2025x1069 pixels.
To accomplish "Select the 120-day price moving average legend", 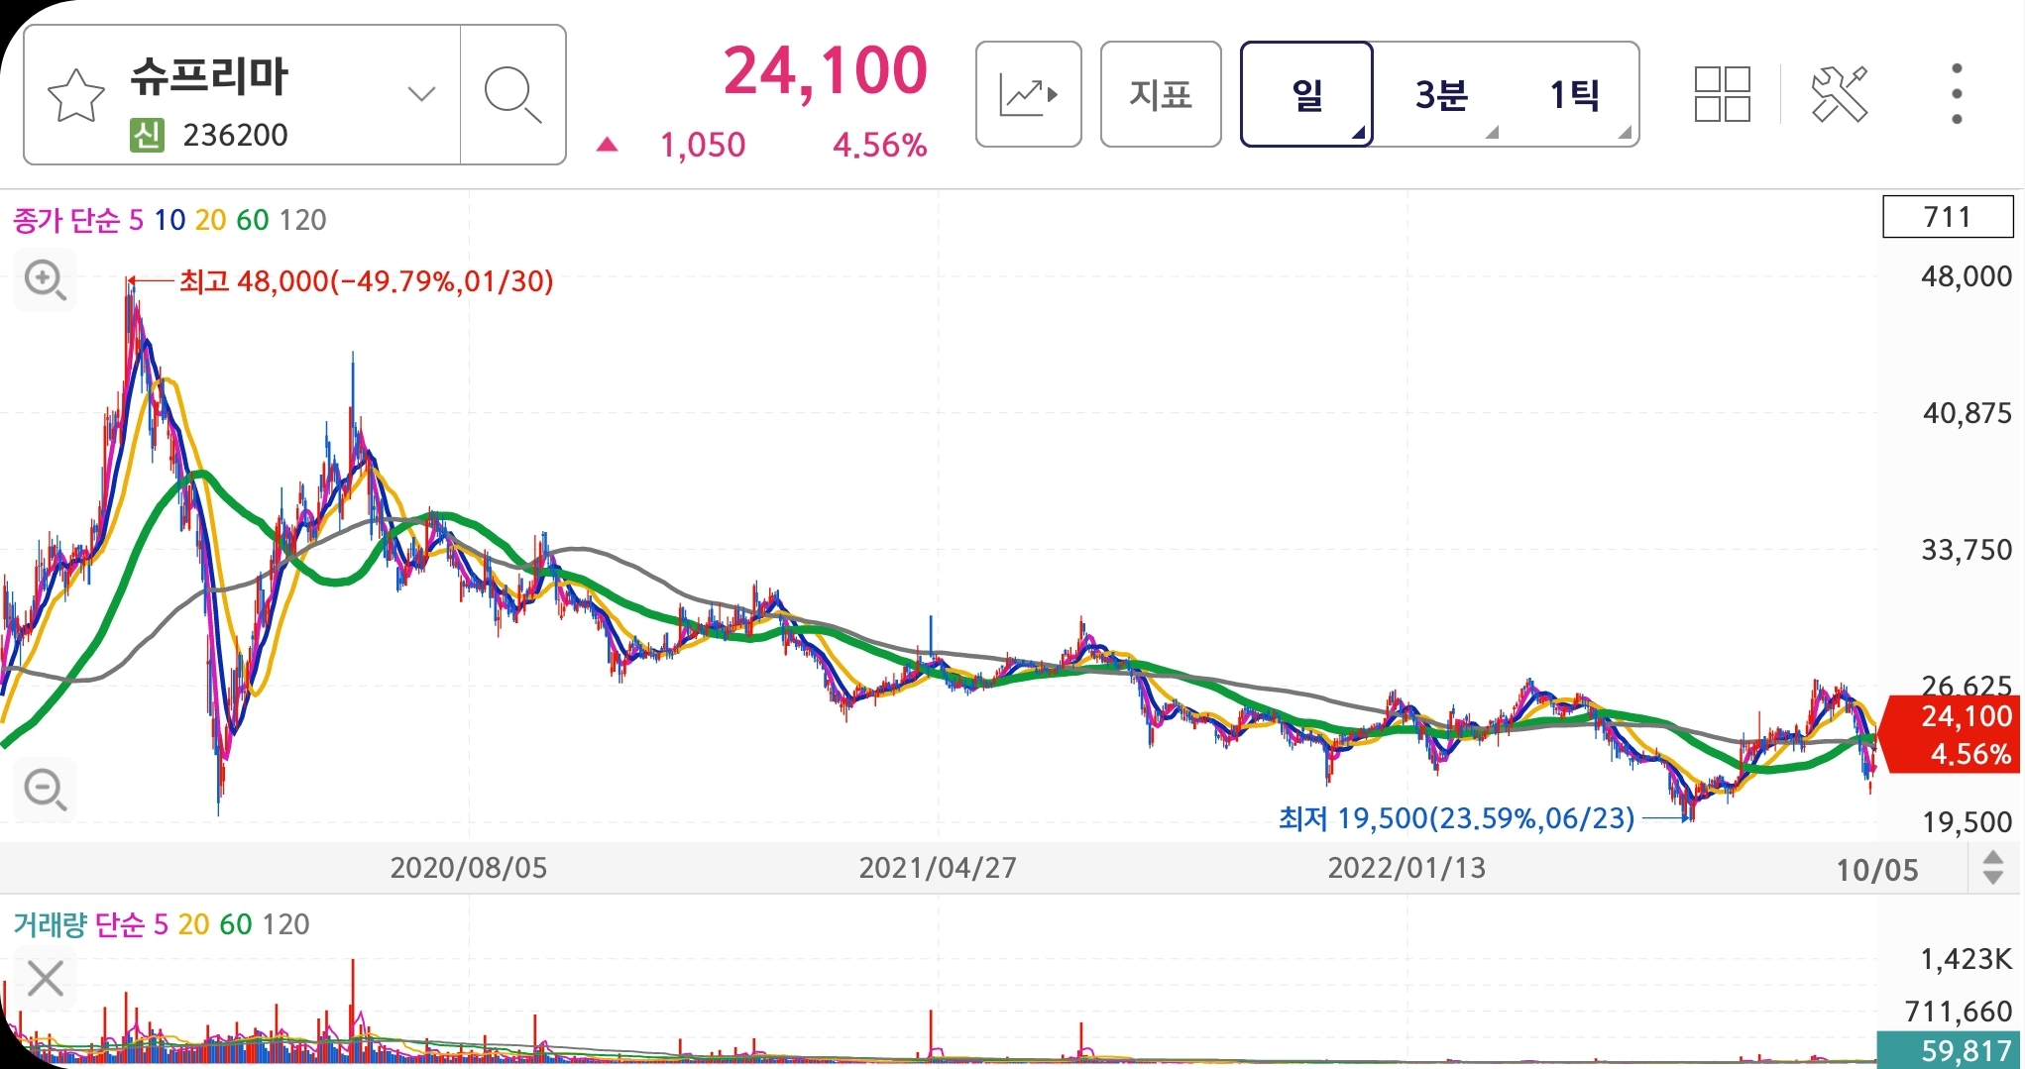I will coord(302,220).
